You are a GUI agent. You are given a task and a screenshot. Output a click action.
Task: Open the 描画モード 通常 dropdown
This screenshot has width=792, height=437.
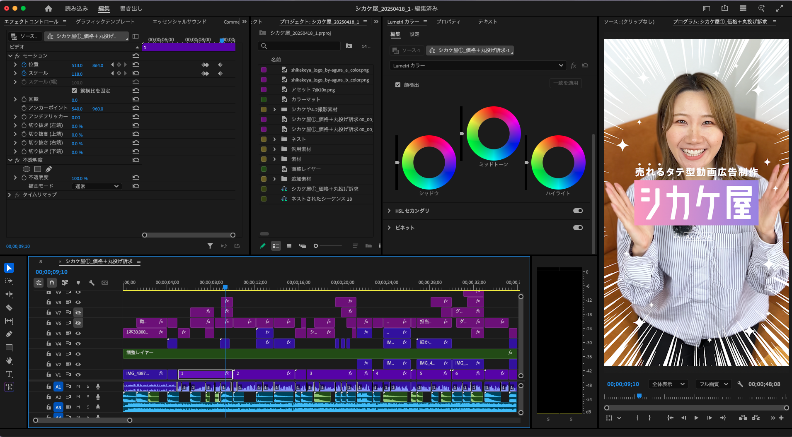coord(97,186)
